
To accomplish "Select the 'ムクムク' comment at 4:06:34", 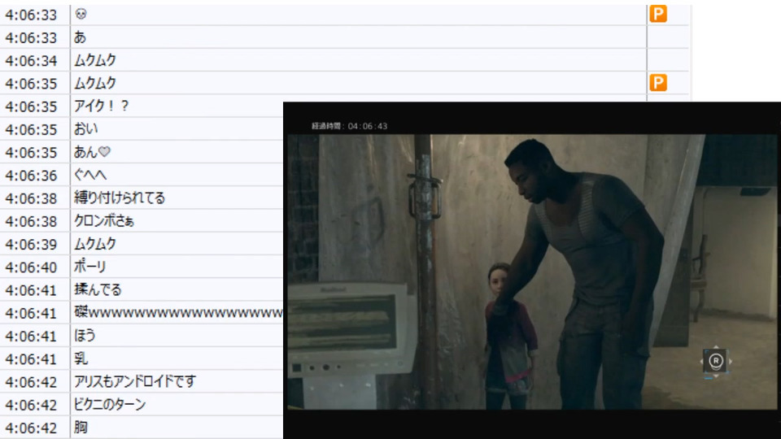I will 95,60.
